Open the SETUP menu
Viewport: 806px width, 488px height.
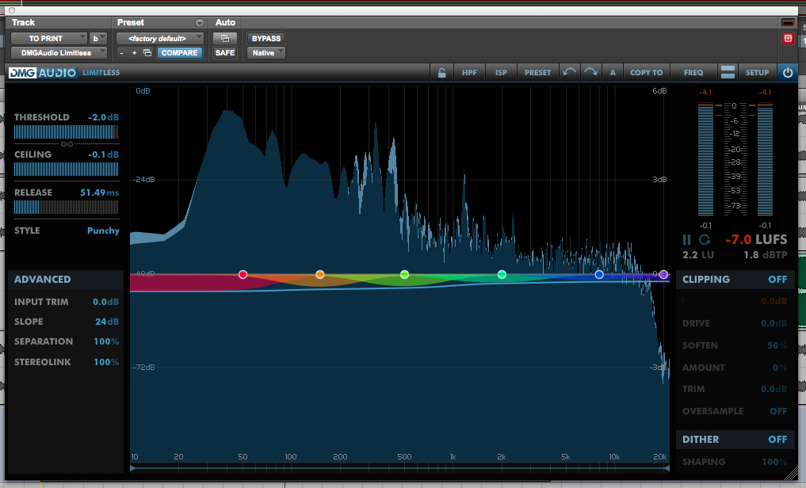(x=757, y=73)
